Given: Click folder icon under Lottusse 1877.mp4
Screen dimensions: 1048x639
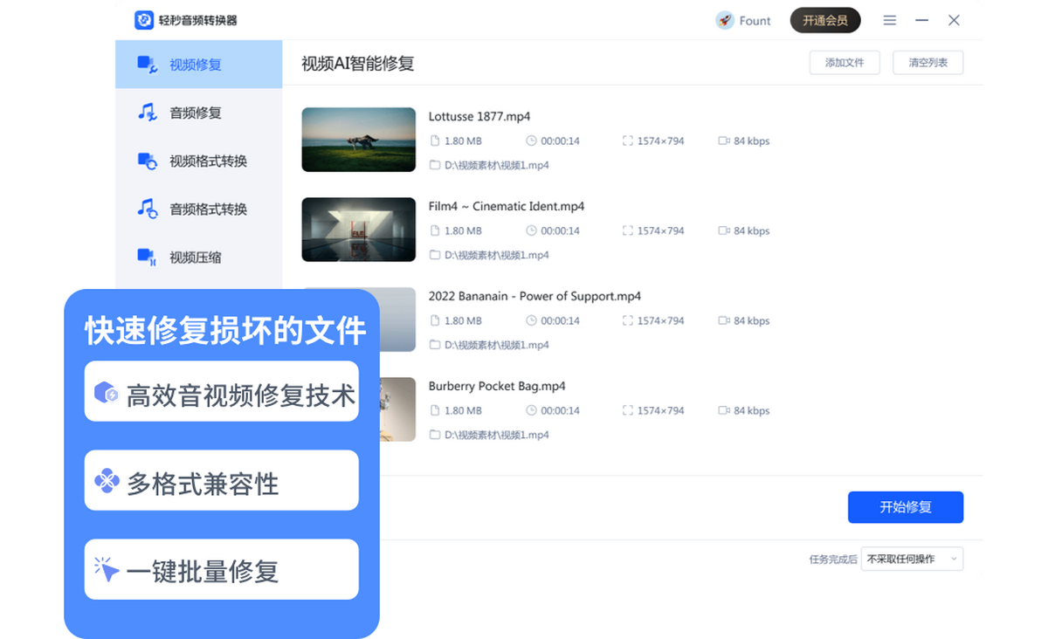Looking at the screenshot, I should [435, 165].
